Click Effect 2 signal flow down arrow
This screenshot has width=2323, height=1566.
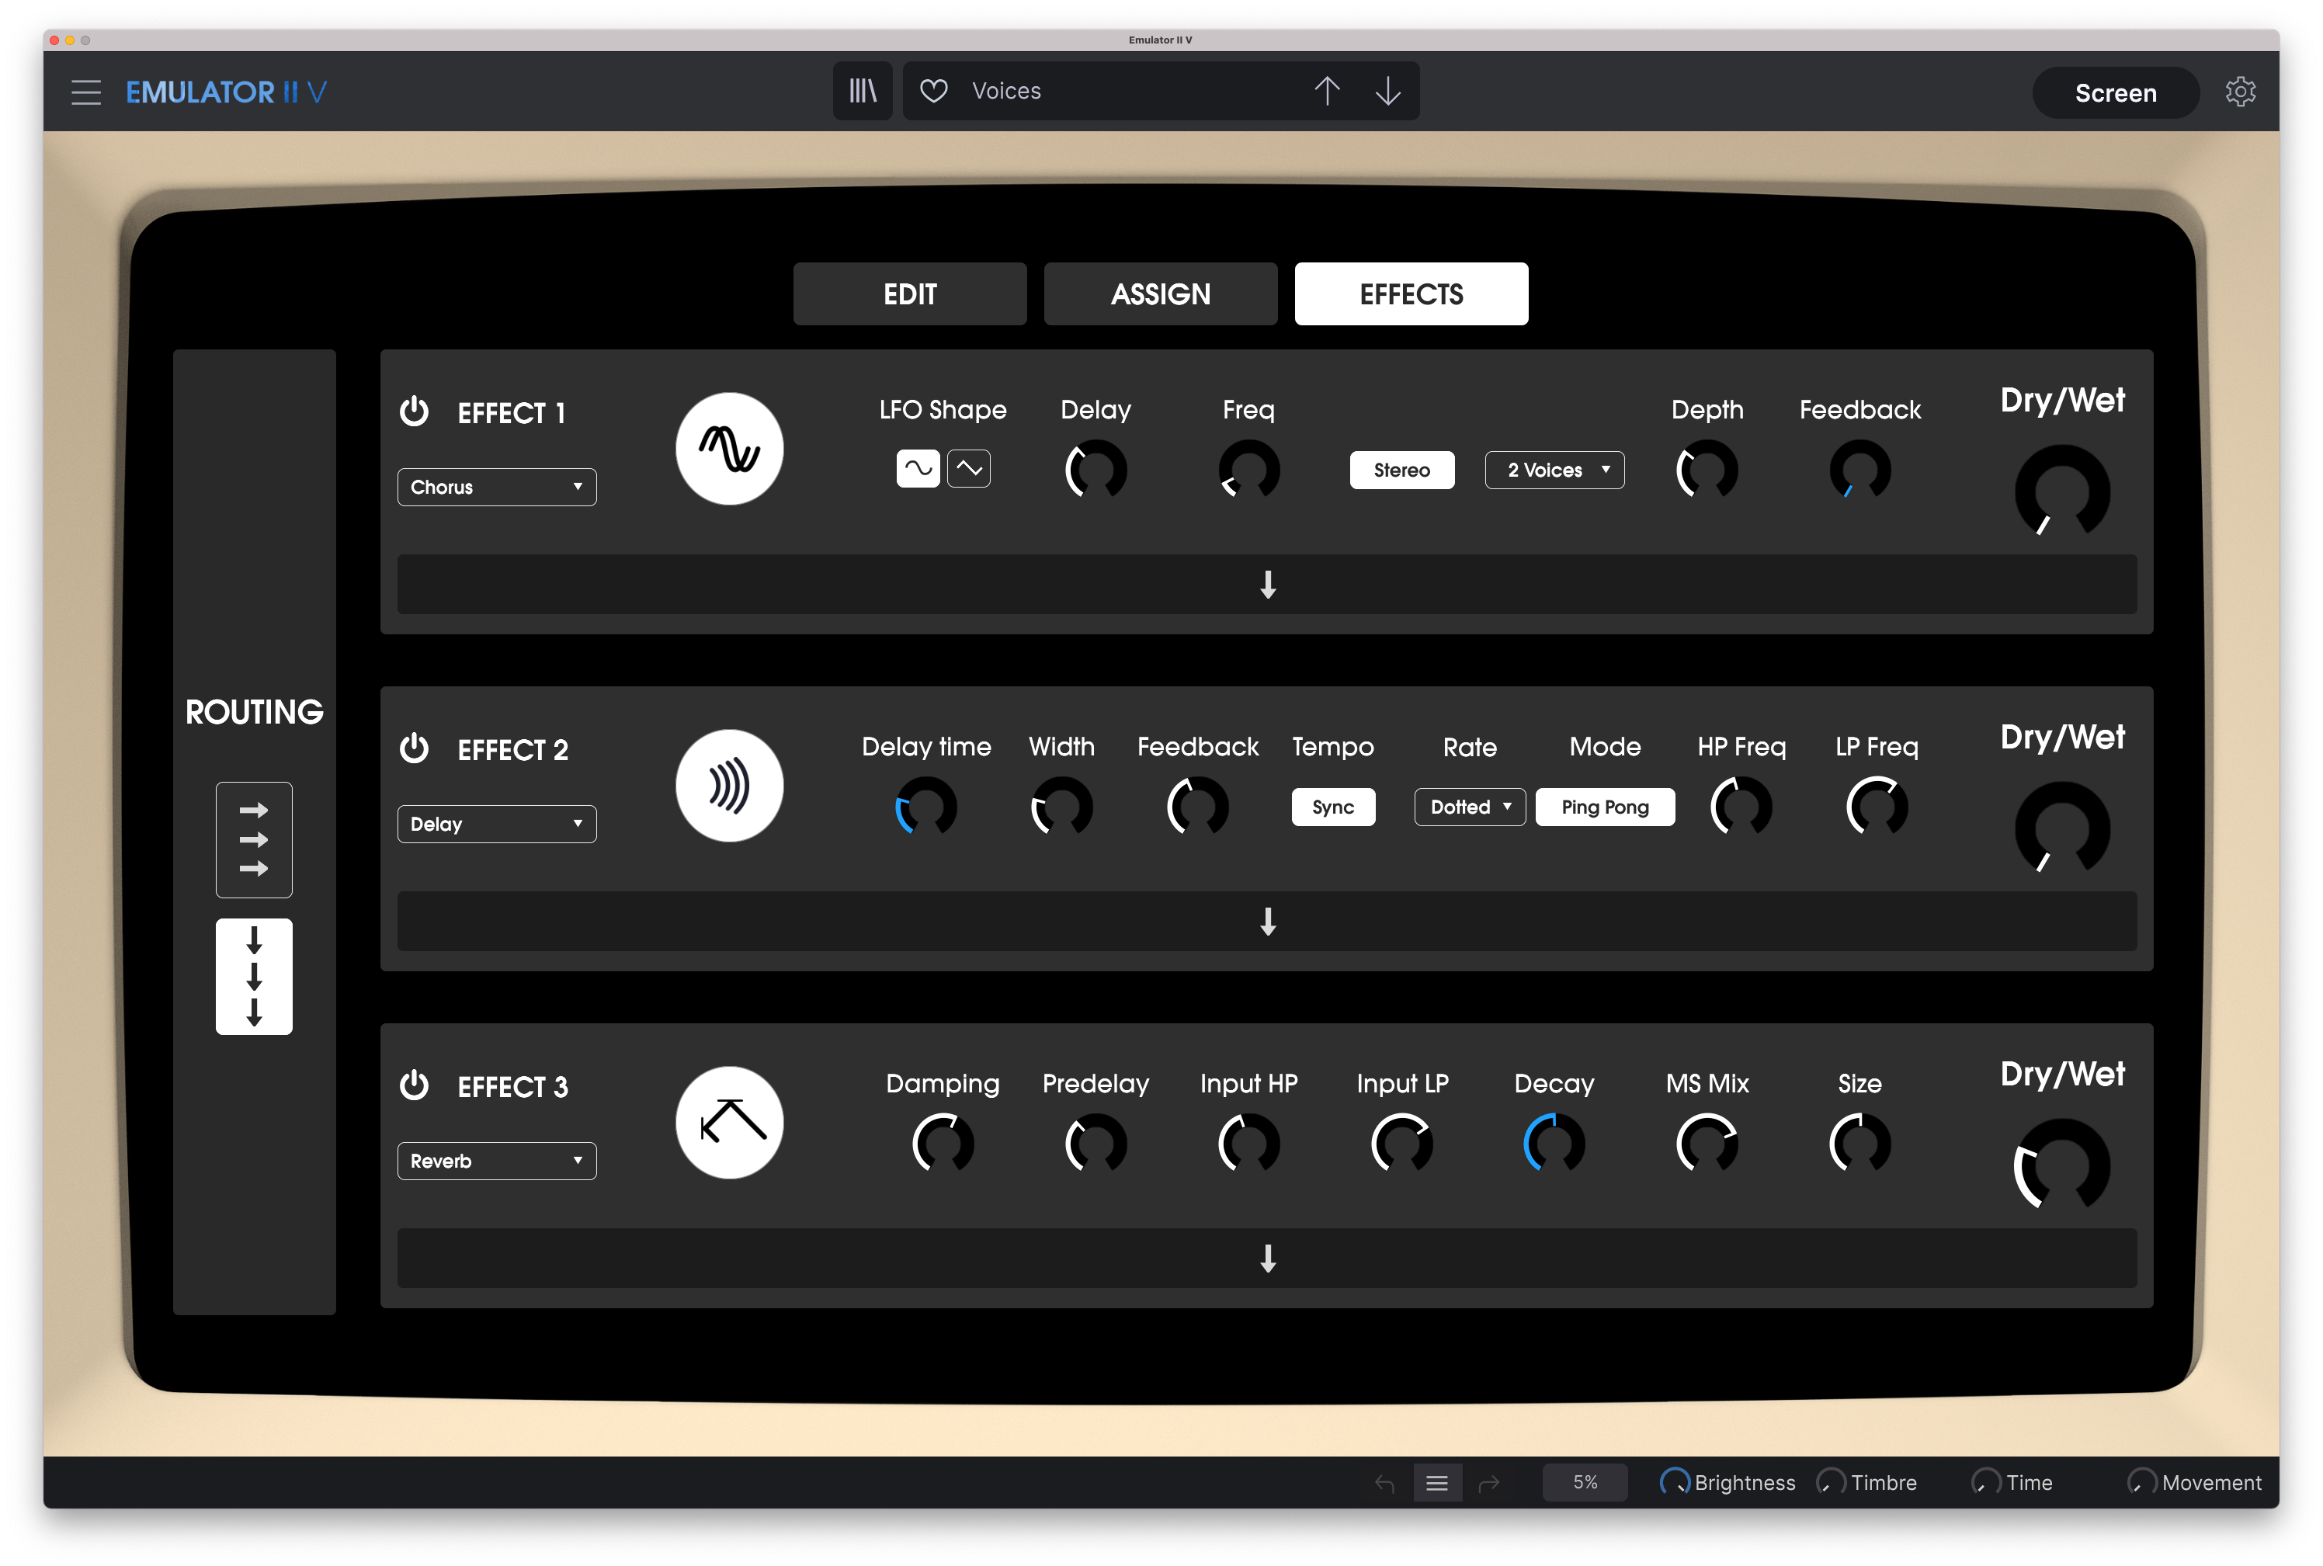pyautogui.click(x=1267, y=921)
